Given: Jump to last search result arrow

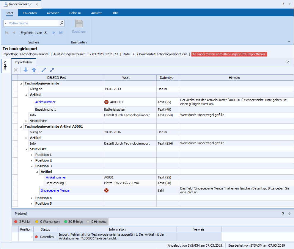Looking at the screenshot, I should (x=61, y=33).
